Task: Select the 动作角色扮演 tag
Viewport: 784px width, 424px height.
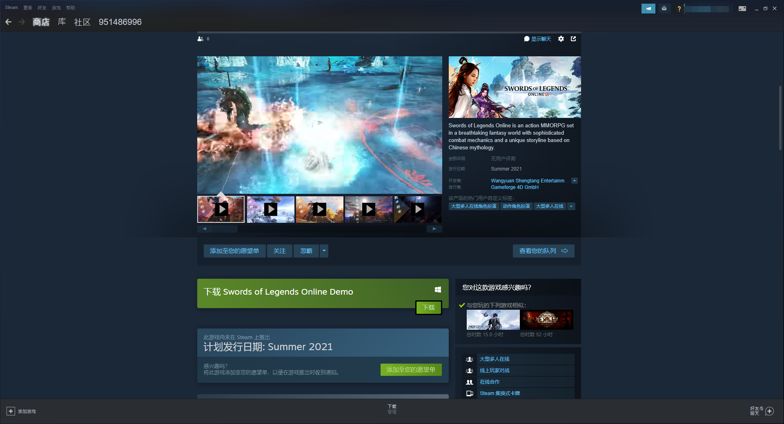Action: (516, 206)
